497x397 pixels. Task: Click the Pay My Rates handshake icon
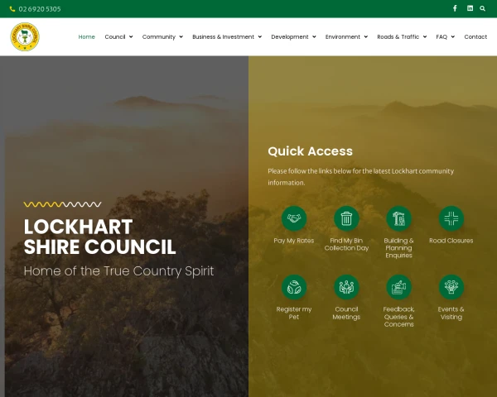click(294, 218)
